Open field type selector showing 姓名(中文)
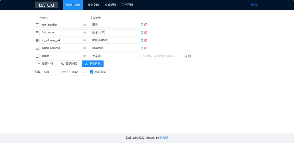Screen dimensions: 294x143 point(115,33)
